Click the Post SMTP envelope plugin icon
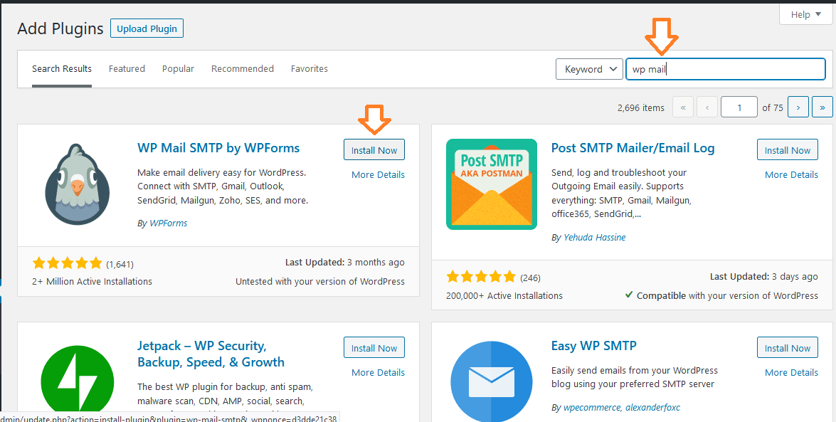Image resolution: width=836 pixels, height=422 pixels. (x=492, y=184)
